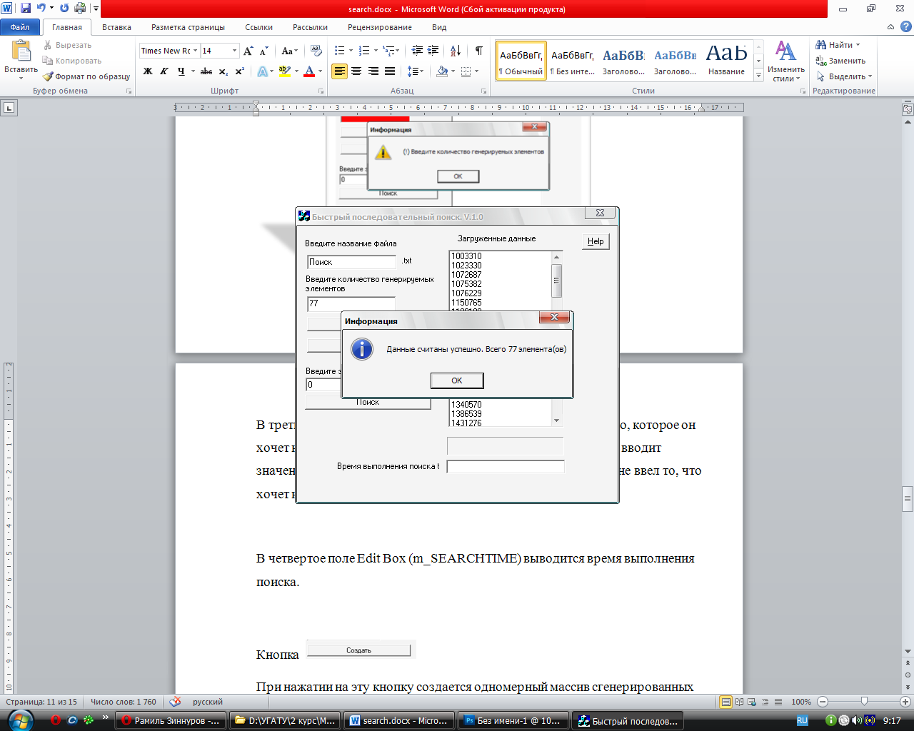Click the decrease indent icon
This screenshot has width=914, height=731.
[x=417, y=51]
